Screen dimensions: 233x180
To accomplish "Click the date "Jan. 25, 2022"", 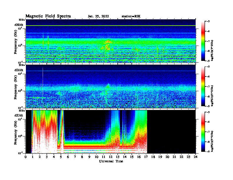I will 98,16.
